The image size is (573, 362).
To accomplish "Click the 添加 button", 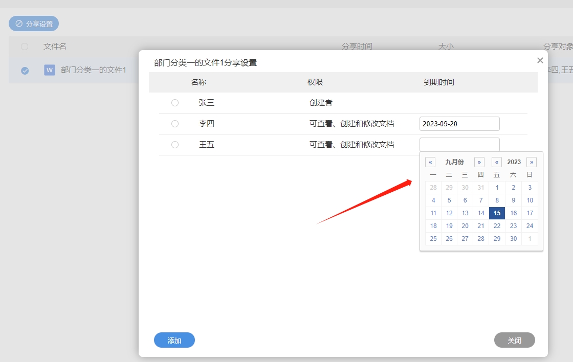I will click(174, 340).
